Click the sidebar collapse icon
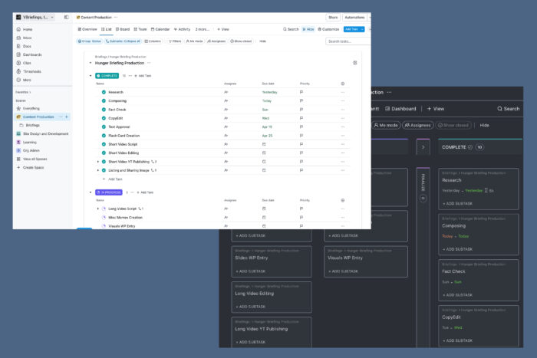The height and width of the screenshot is (358, 537). (66, 17)
